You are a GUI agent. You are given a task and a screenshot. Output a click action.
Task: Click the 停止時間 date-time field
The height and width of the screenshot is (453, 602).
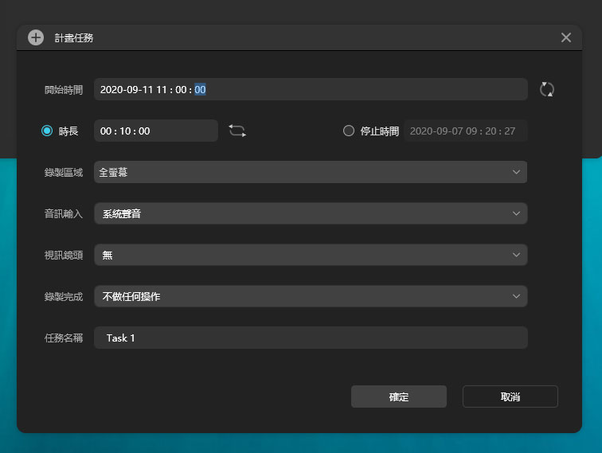click(x=465, y=131)
